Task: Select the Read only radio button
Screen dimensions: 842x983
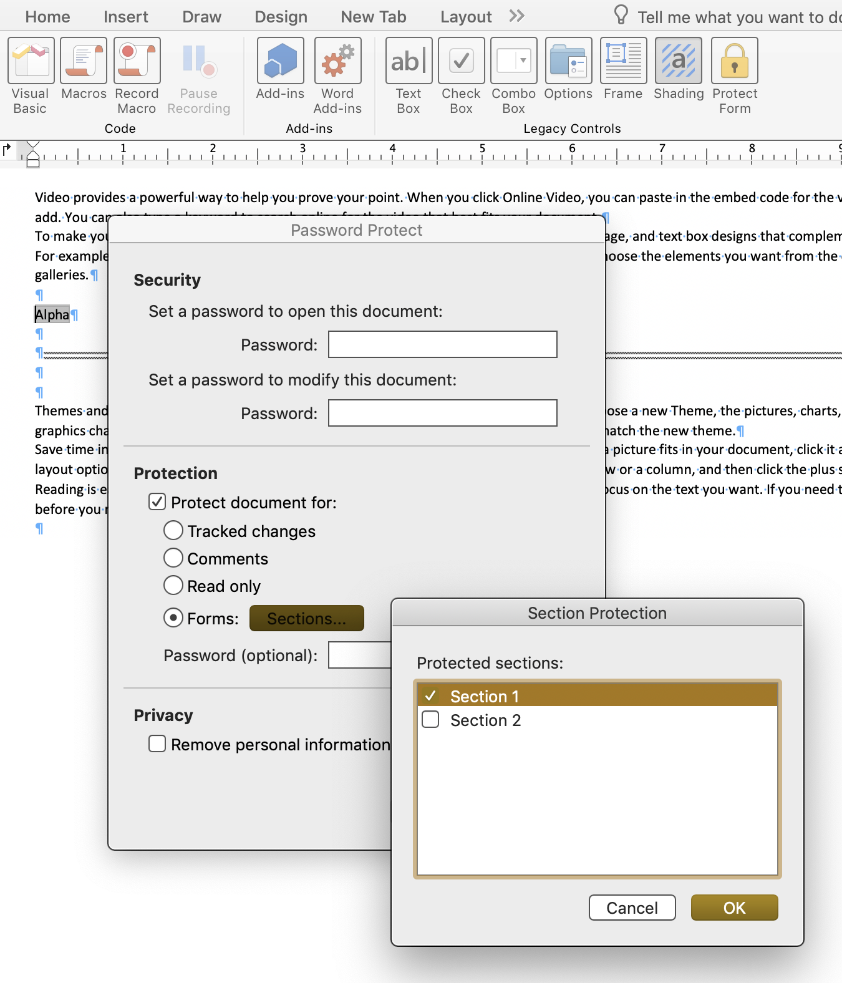Action: coord(173,586)
